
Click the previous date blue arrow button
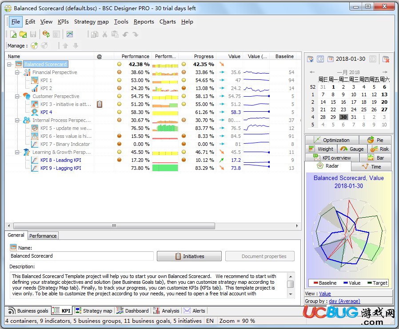click(x=320, y=59)
